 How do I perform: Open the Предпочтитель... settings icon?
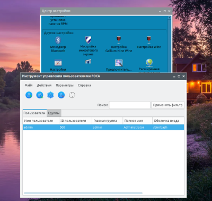119,63
